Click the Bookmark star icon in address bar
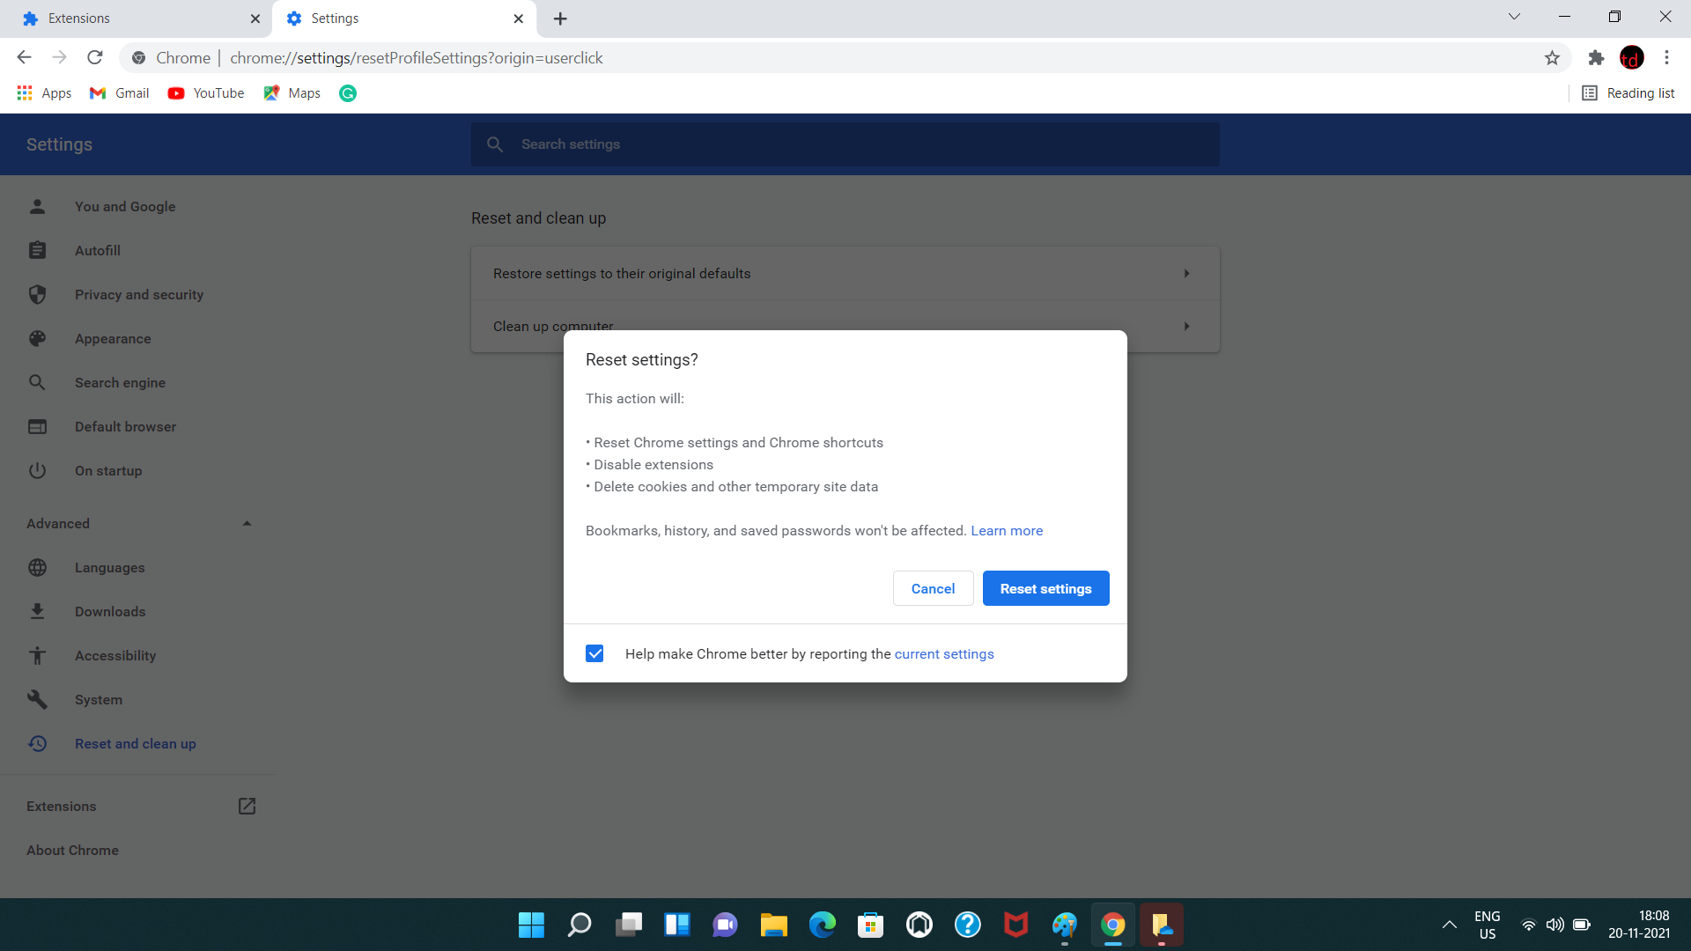Viewport: 1691px width, 951px height. click(x=1553, y=58)
